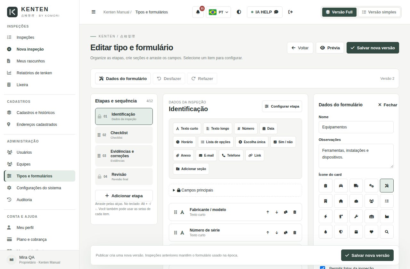This screenshot has width=410, height=269.
Task: Select the Evidências e correções step
Action: point(124,156)
